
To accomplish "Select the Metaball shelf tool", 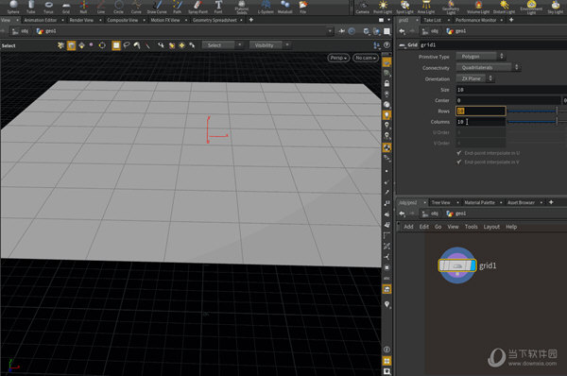I will (285, 7).
